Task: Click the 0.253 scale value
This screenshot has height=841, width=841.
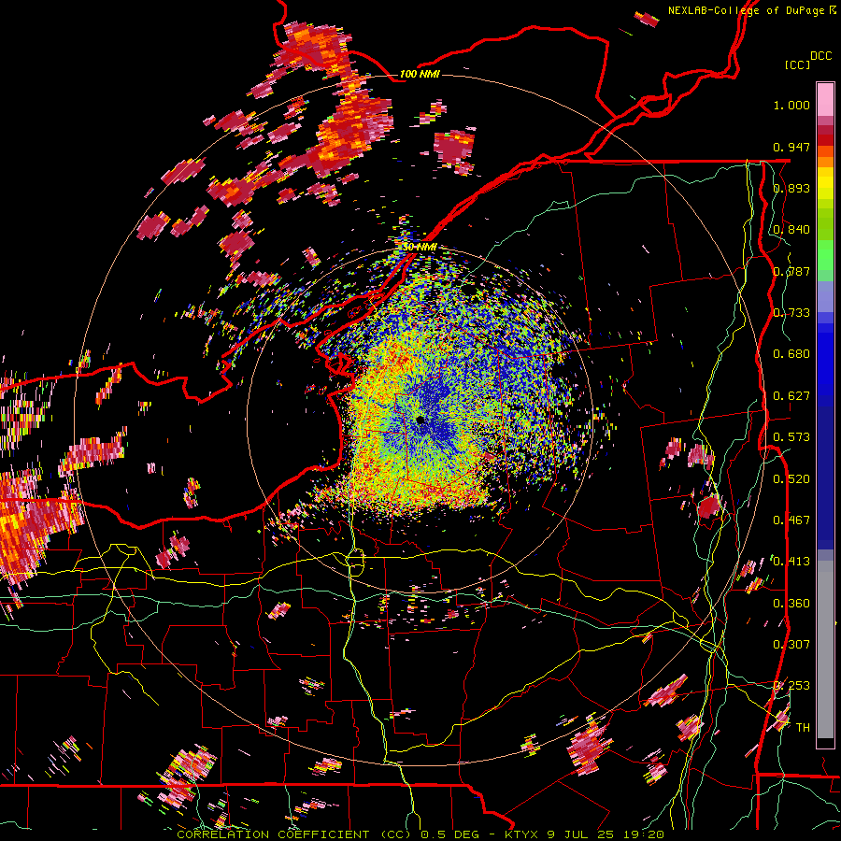Action: coord(791,686)
